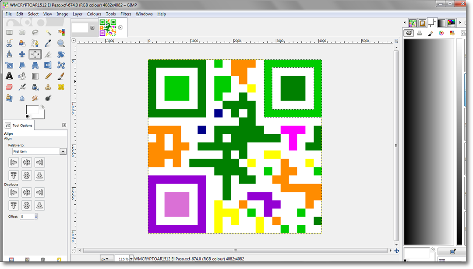The width and height of the screenshot is (473, 269).
Task: Open the Windows menu
Action: click(x=144, y=14)
